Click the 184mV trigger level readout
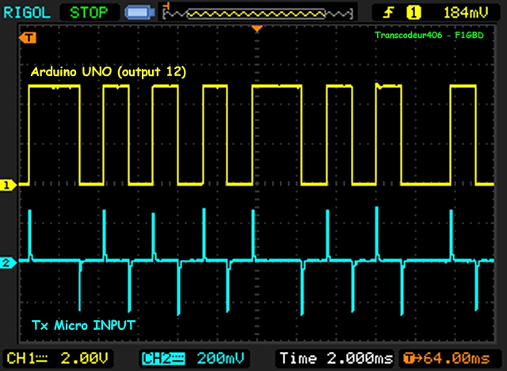 466,13
